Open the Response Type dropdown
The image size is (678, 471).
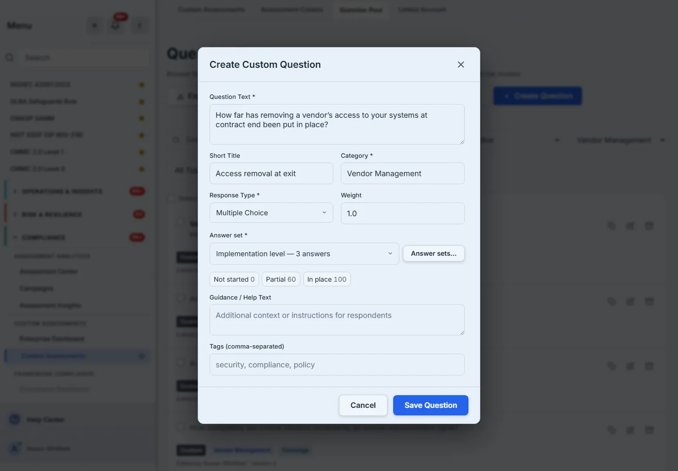tap(271, 213)
